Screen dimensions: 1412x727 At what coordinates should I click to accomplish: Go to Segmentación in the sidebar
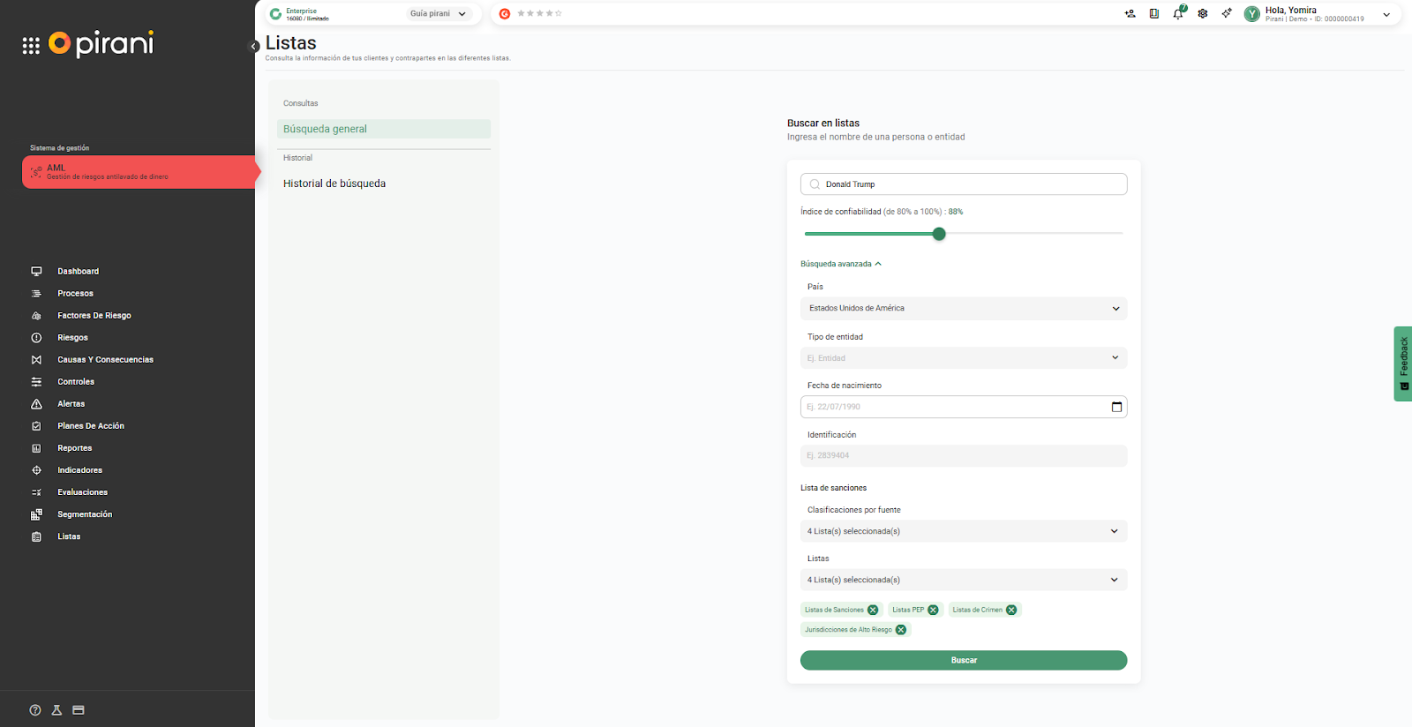pos(85,514)
